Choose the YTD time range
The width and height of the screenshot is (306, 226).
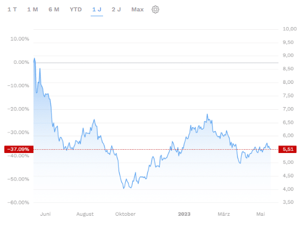click(x=76, y=9)
